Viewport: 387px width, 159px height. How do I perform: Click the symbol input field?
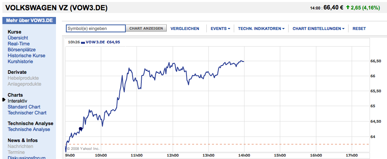pyautogui.click(x=96, y=28)
